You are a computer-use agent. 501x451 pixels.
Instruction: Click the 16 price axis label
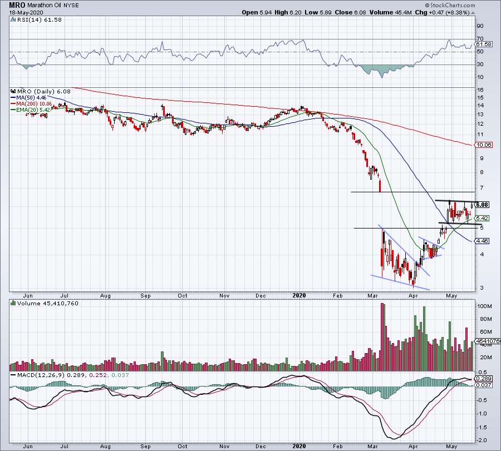click(x=480, y=90)
